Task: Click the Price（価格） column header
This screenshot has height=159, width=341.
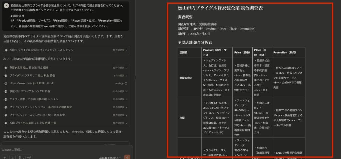Action: (242, 53)
